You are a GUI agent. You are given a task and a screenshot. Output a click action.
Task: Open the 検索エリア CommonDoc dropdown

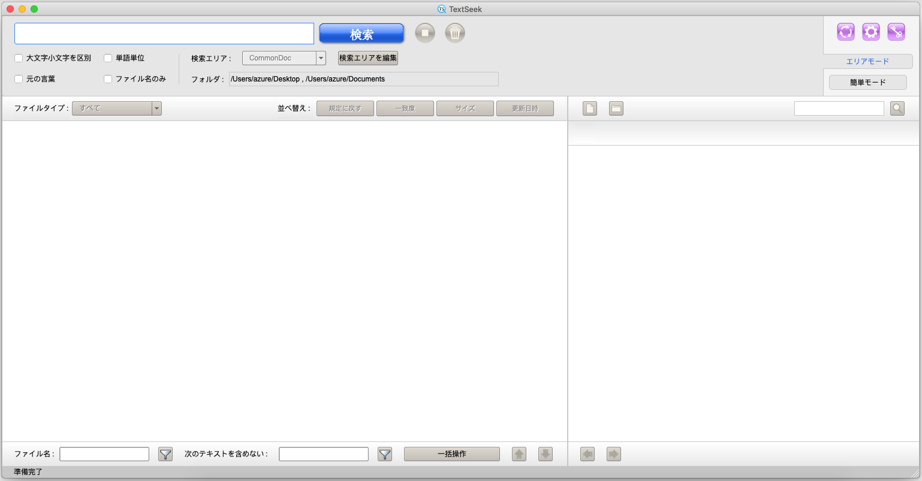(284, 58)
